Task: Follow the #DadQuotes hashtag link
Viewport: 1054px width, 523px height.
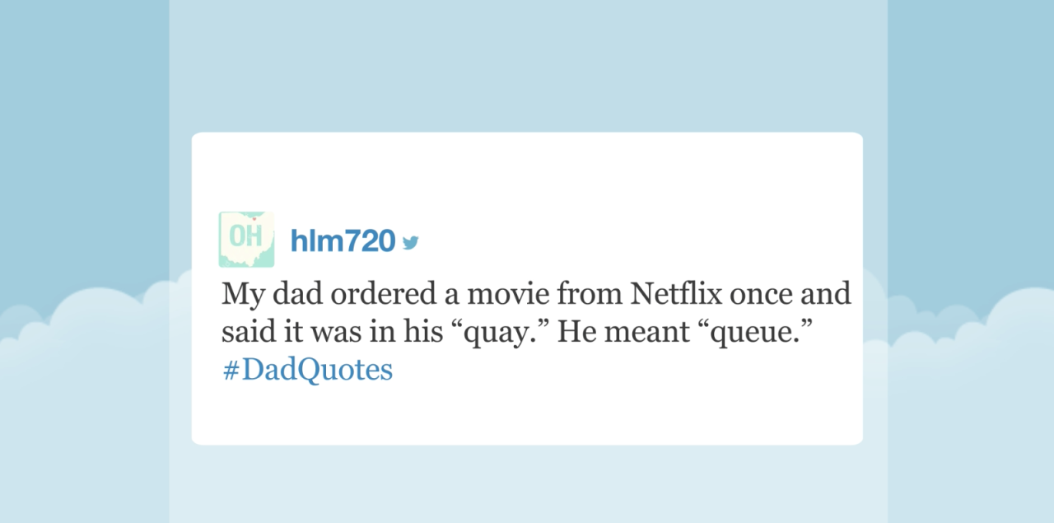Action: coord(307,371)
